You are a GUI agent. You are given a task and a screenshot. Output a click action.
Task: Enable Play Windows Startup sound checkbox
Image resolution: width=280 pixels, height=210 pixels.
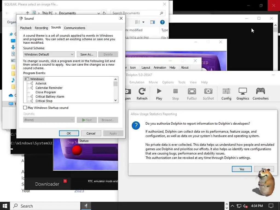25,108
